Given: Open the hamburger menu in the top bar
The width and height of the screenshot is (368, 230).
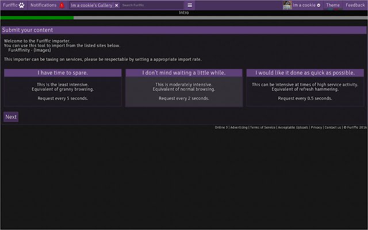Looking at the screenshot, I should pos(190,5).
